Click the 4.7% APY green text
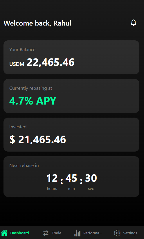The image size is (144, 239). 33,101
